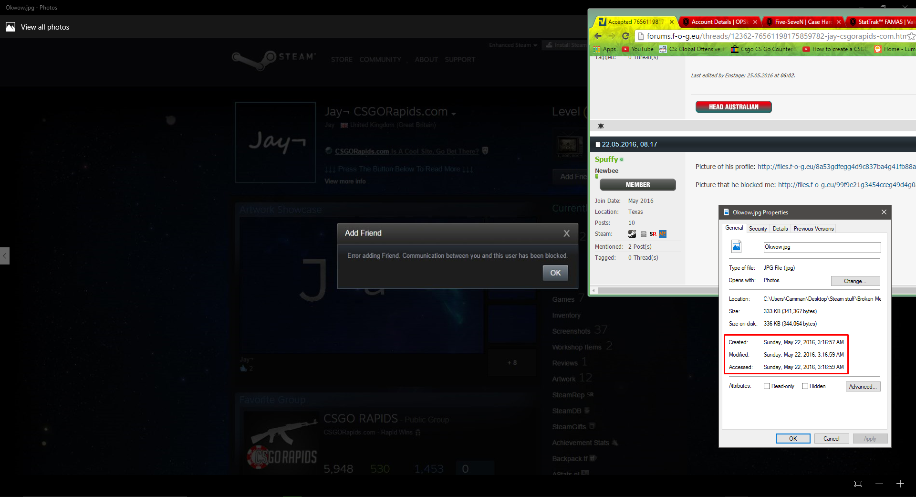Click the browser reload icon

click(625, 36)
